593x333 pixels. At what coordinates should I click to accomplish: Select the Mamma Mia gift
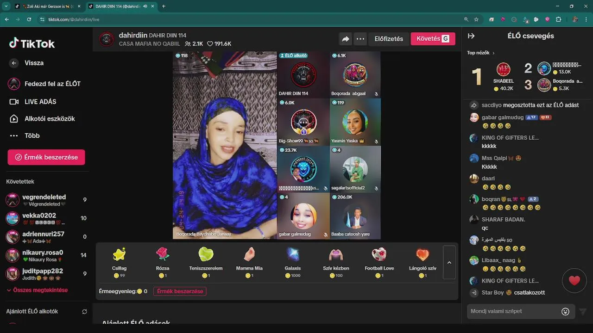click(x=249, y=262)
